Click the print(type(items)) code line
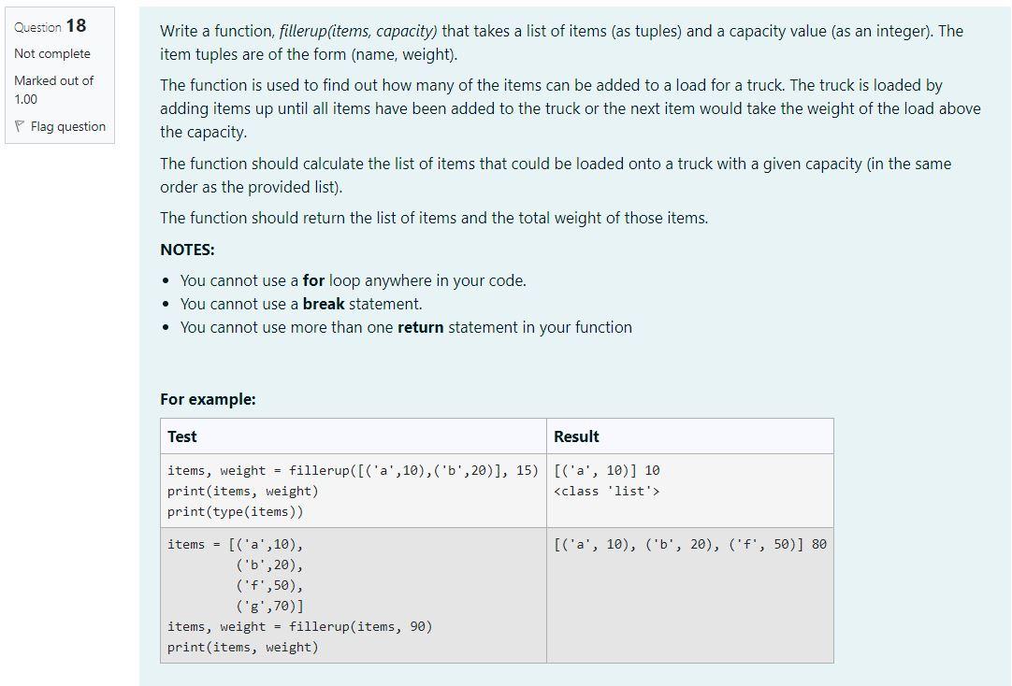The image size is (1012, 686). (x=234, y=511)
